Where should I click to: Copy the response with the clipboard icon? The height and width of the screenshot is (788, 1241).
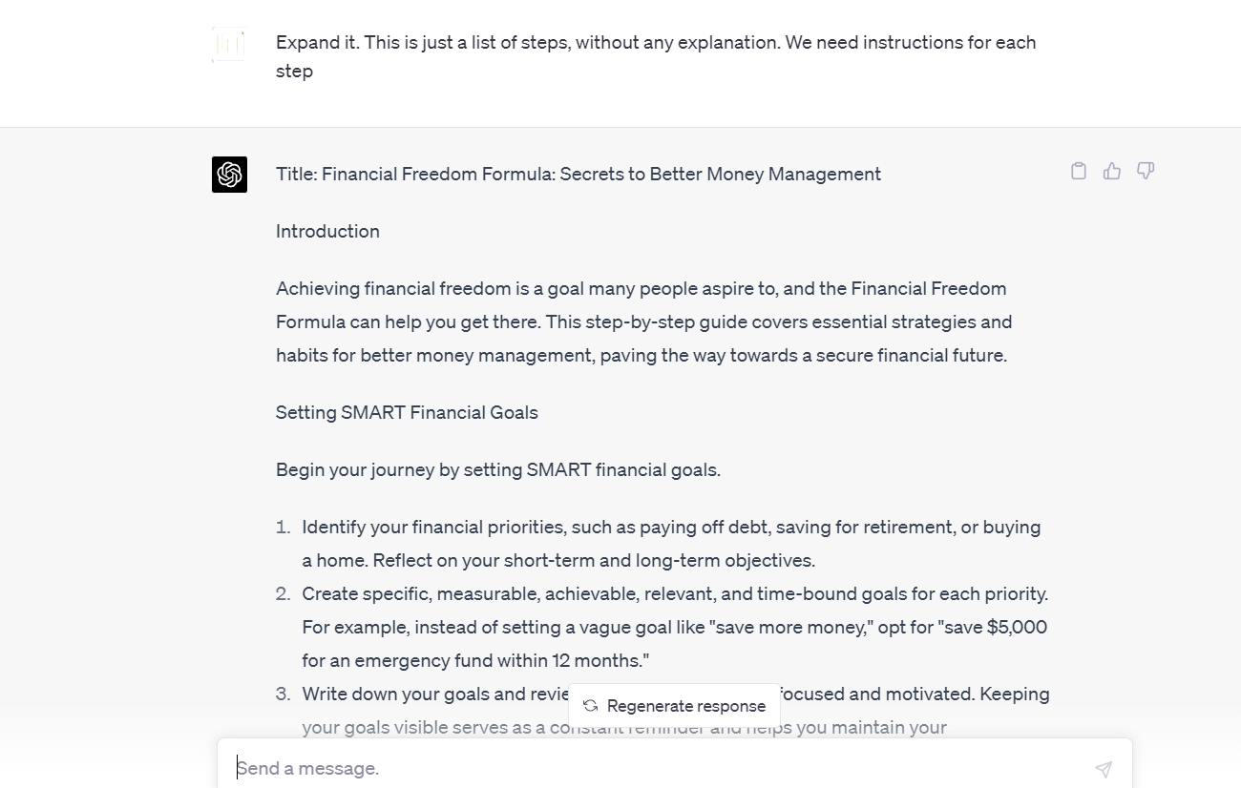(x=1079, y=171)
